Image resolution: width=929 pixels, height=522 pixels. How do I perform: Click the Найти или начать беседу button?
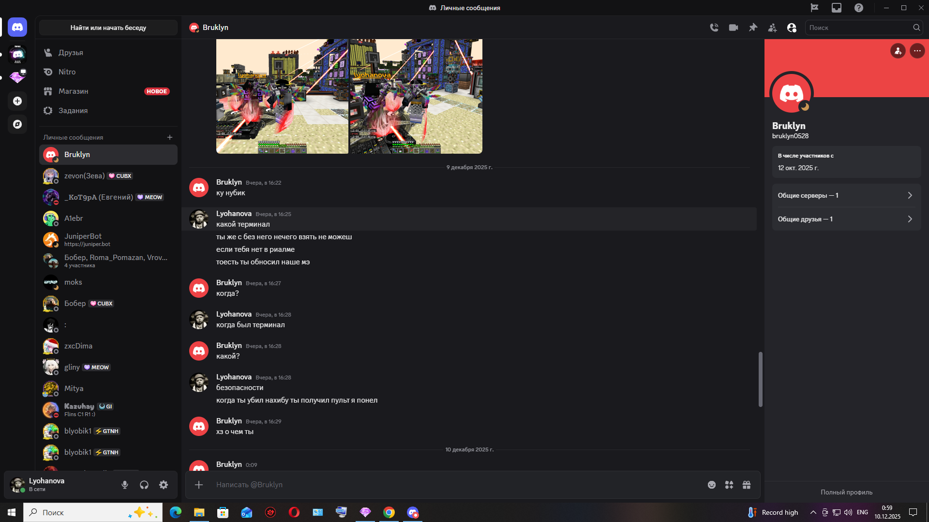108,28
